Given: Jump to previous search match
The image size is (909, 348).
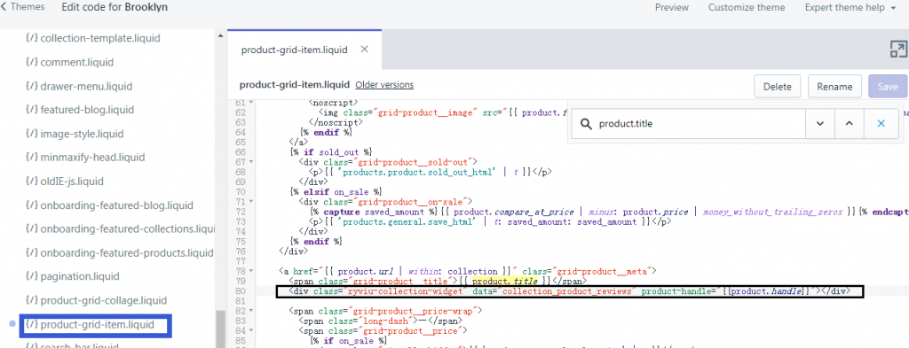Looking at the screenshot, I should 849,124.
